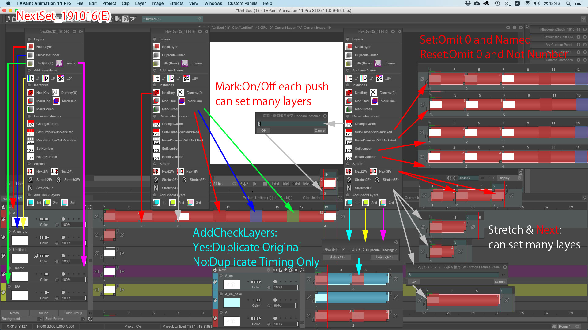588x330 pixels.
Task: Click green 2nd check-layer icon, rightmost NextSet panel
Action: click(366, 203)
